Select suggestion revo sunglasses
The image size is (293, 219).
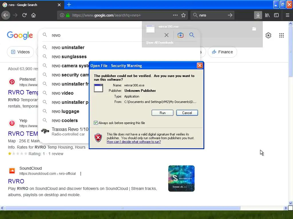click(69, 57)
